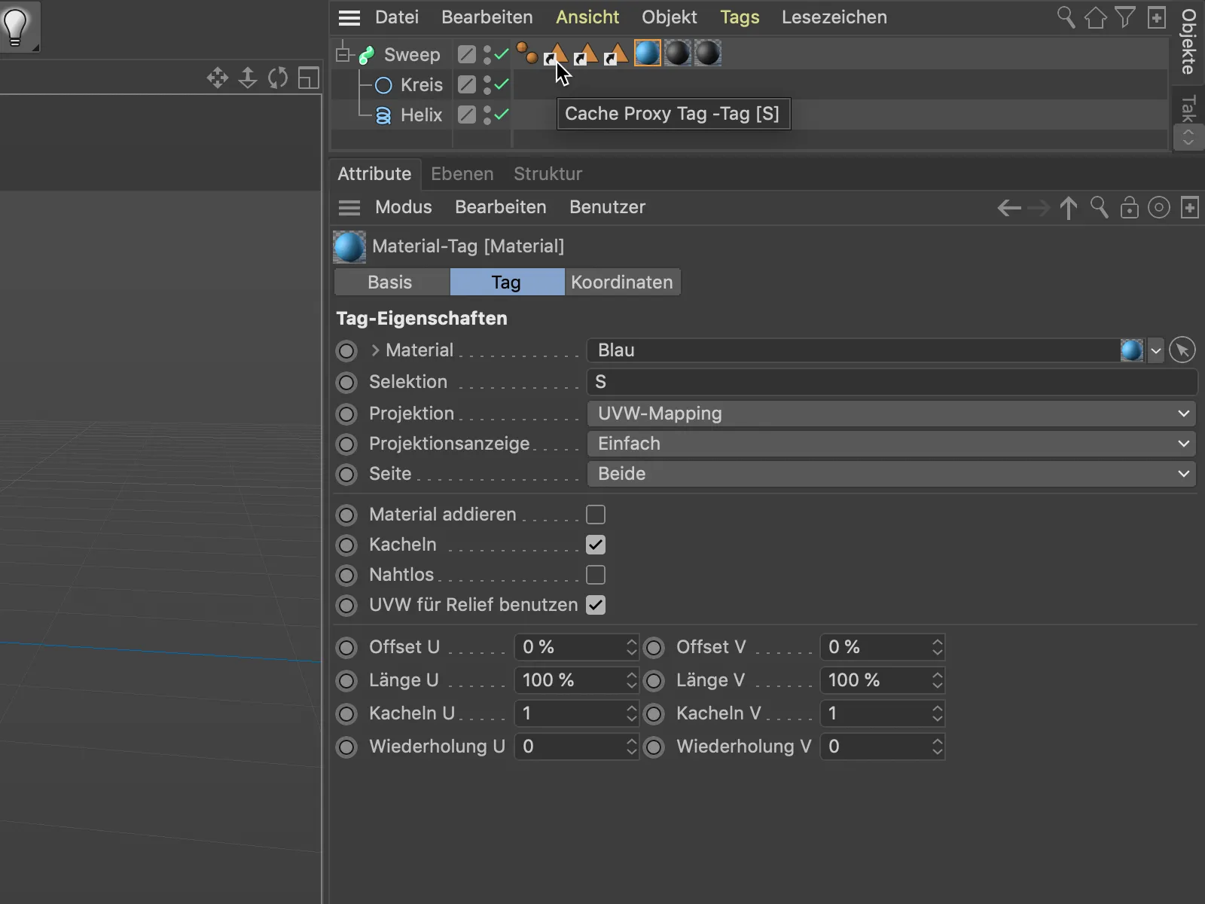Toggle Sweep visibility dots
Viewport: 1205px width, 904px height.
[487, 54]
